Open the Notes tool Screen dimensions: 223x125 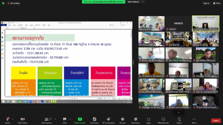[179, 119]
